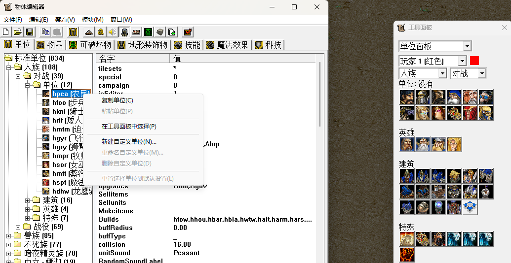Select the pressed Object Editor helmet icon
The height and width of the screenshot is (263, 511).
(124, 32)
